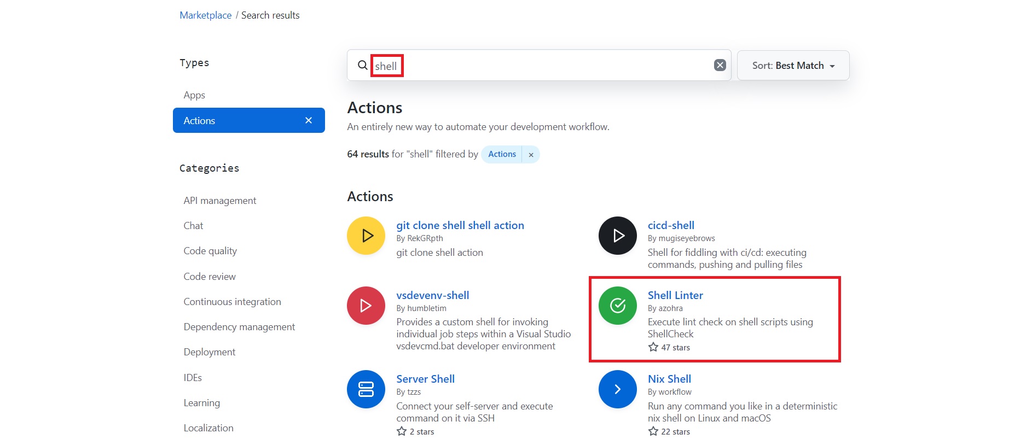This screenshot has height=445, width=1032.
Task: Open the Localization category
Action: 208,428
